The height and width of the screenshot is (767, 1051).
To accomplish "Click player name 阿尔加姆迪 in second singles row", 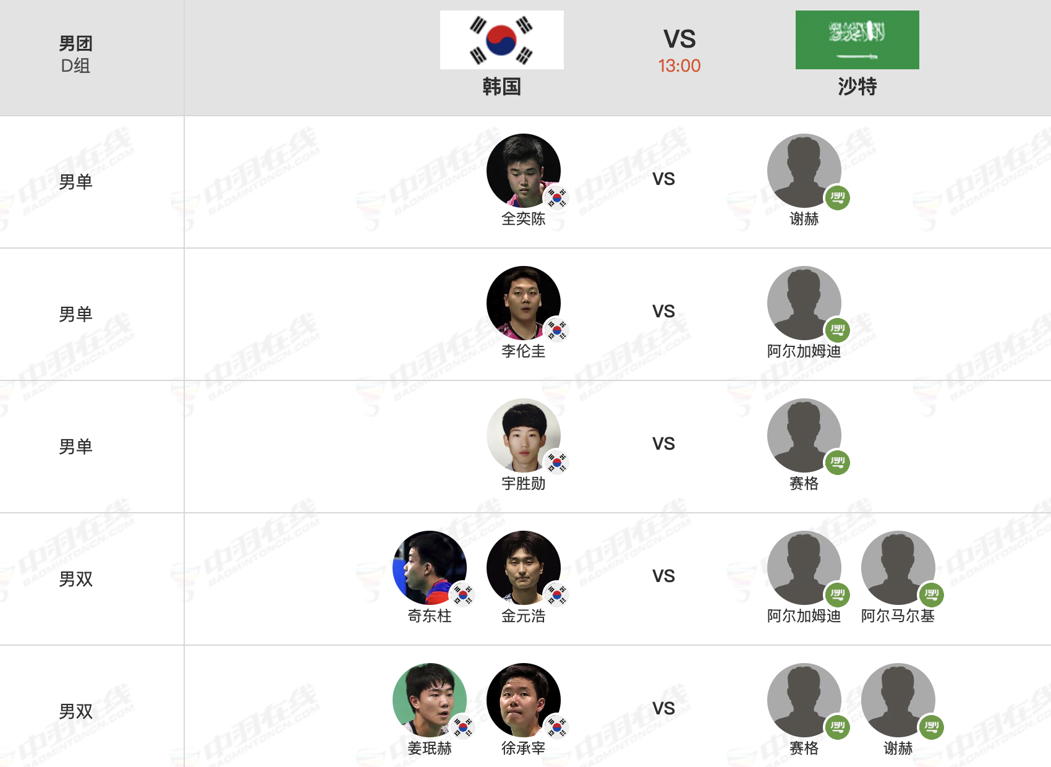I will coord(804,351).
